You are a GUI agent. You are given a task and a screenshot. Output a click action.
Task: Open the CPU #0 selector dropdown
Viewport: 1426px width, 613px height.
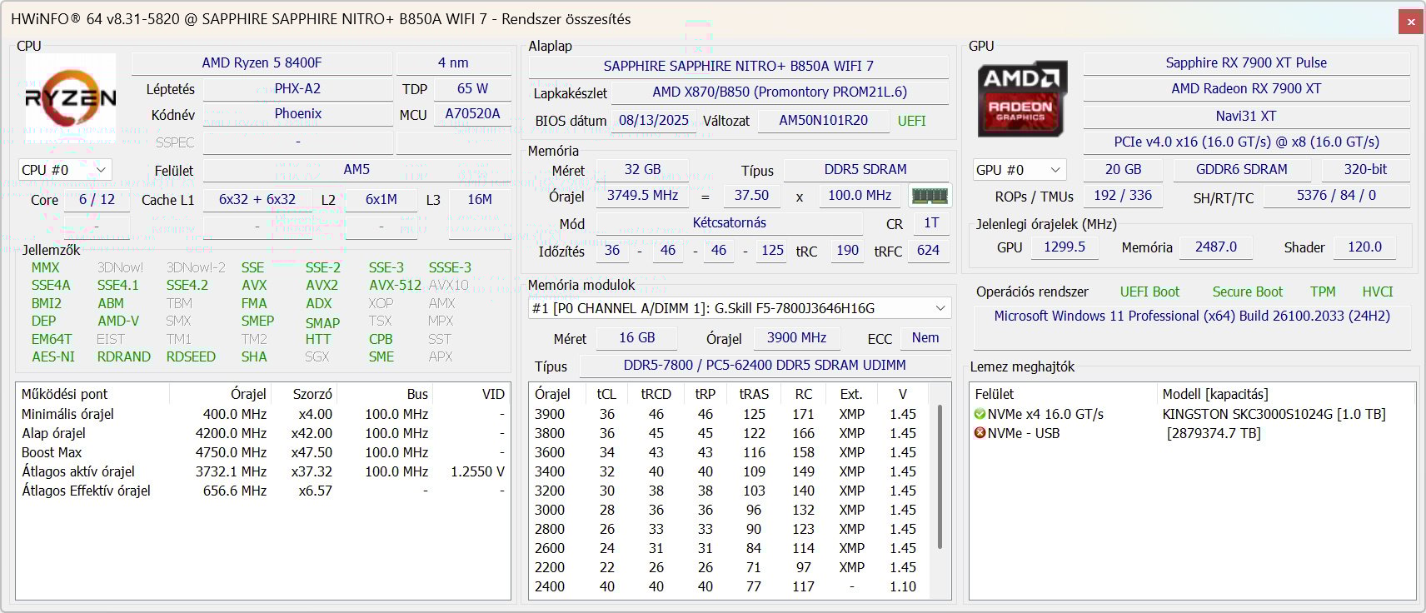pos(65,170)
